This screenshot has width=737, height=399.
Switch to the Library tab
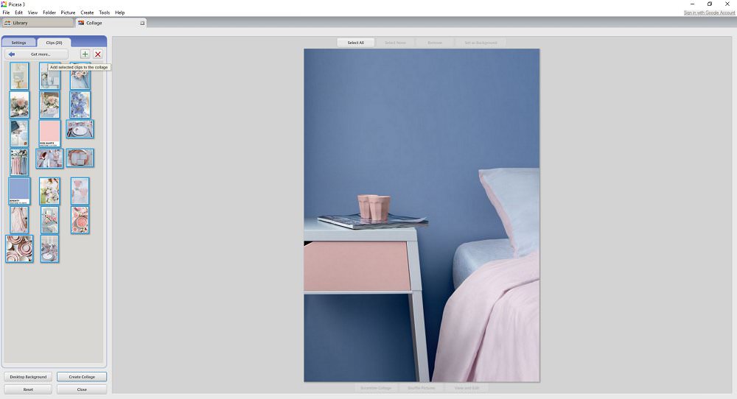coord(38,23)
